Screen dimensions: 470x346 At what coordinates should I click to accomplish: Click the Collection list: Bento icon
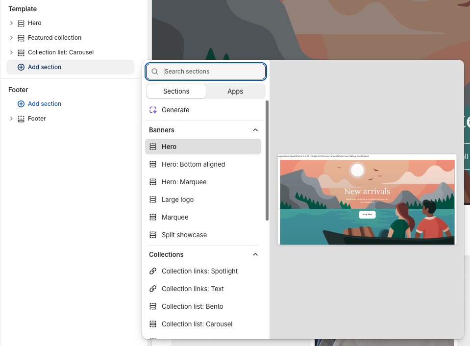point(153,306)
